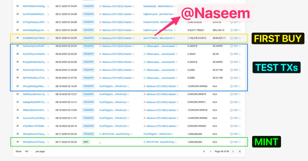The width and height of the screenshot is (308, 161).
Task: Open 9AaRzkbCjR...3kMU4wNU1b address link
Action: [158, 6]
